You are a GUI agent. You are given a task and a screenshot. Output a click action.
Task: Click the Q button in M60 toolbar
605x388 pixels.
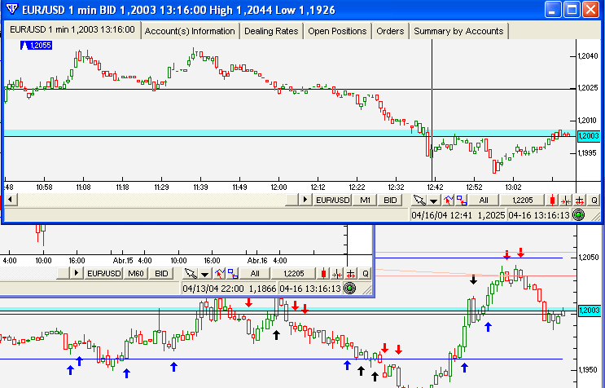tap(365, 273)
